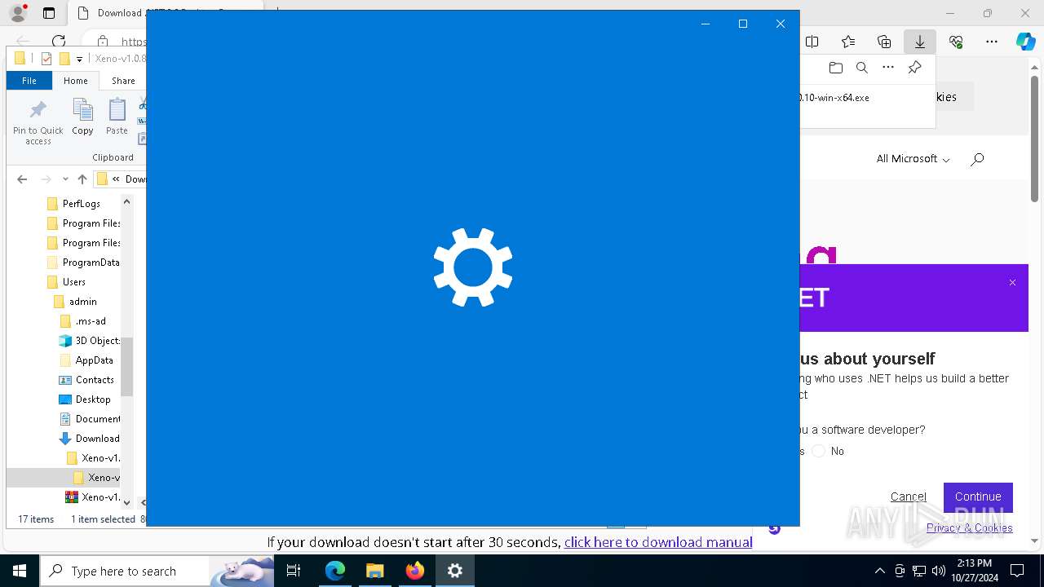Switch to Home tab in Explorer

coord(75,81)
